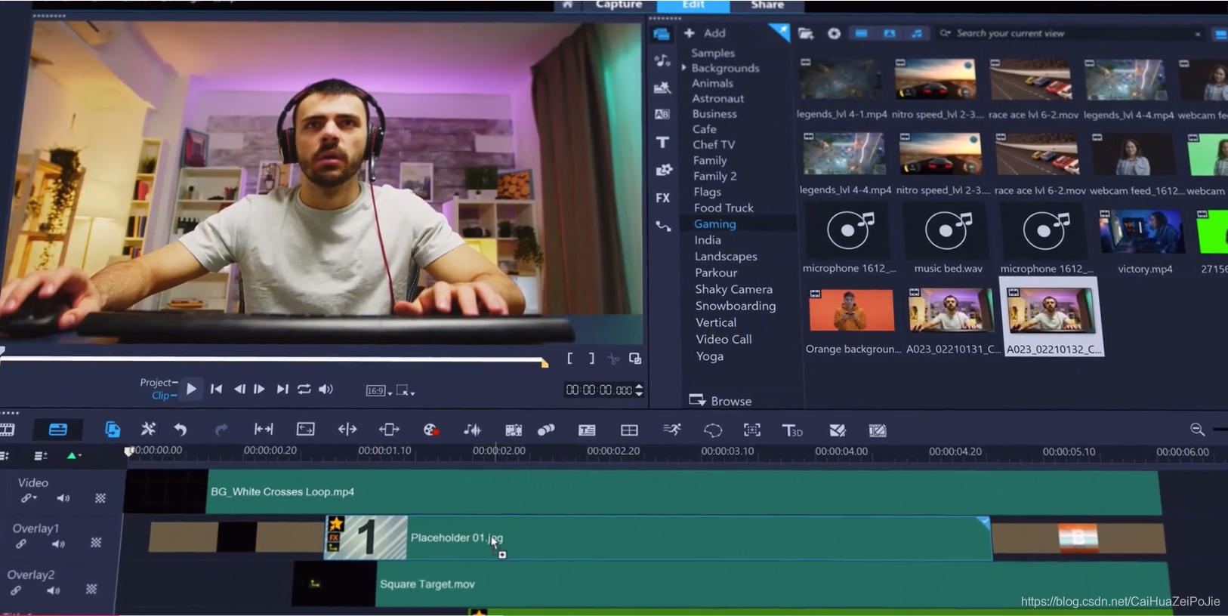Click the zoom out magnifier on the timeline

(1197, 430)
